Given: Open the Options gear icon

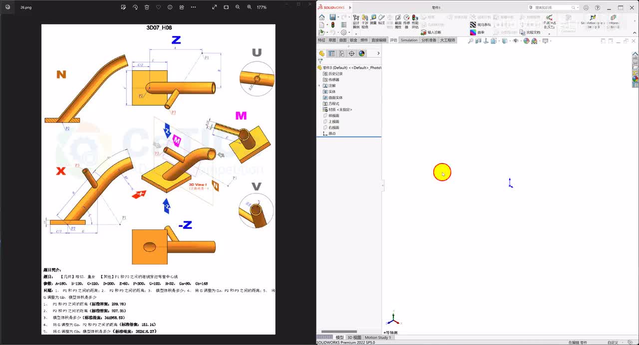Looking at the screenshot, I should coord(343,32).
